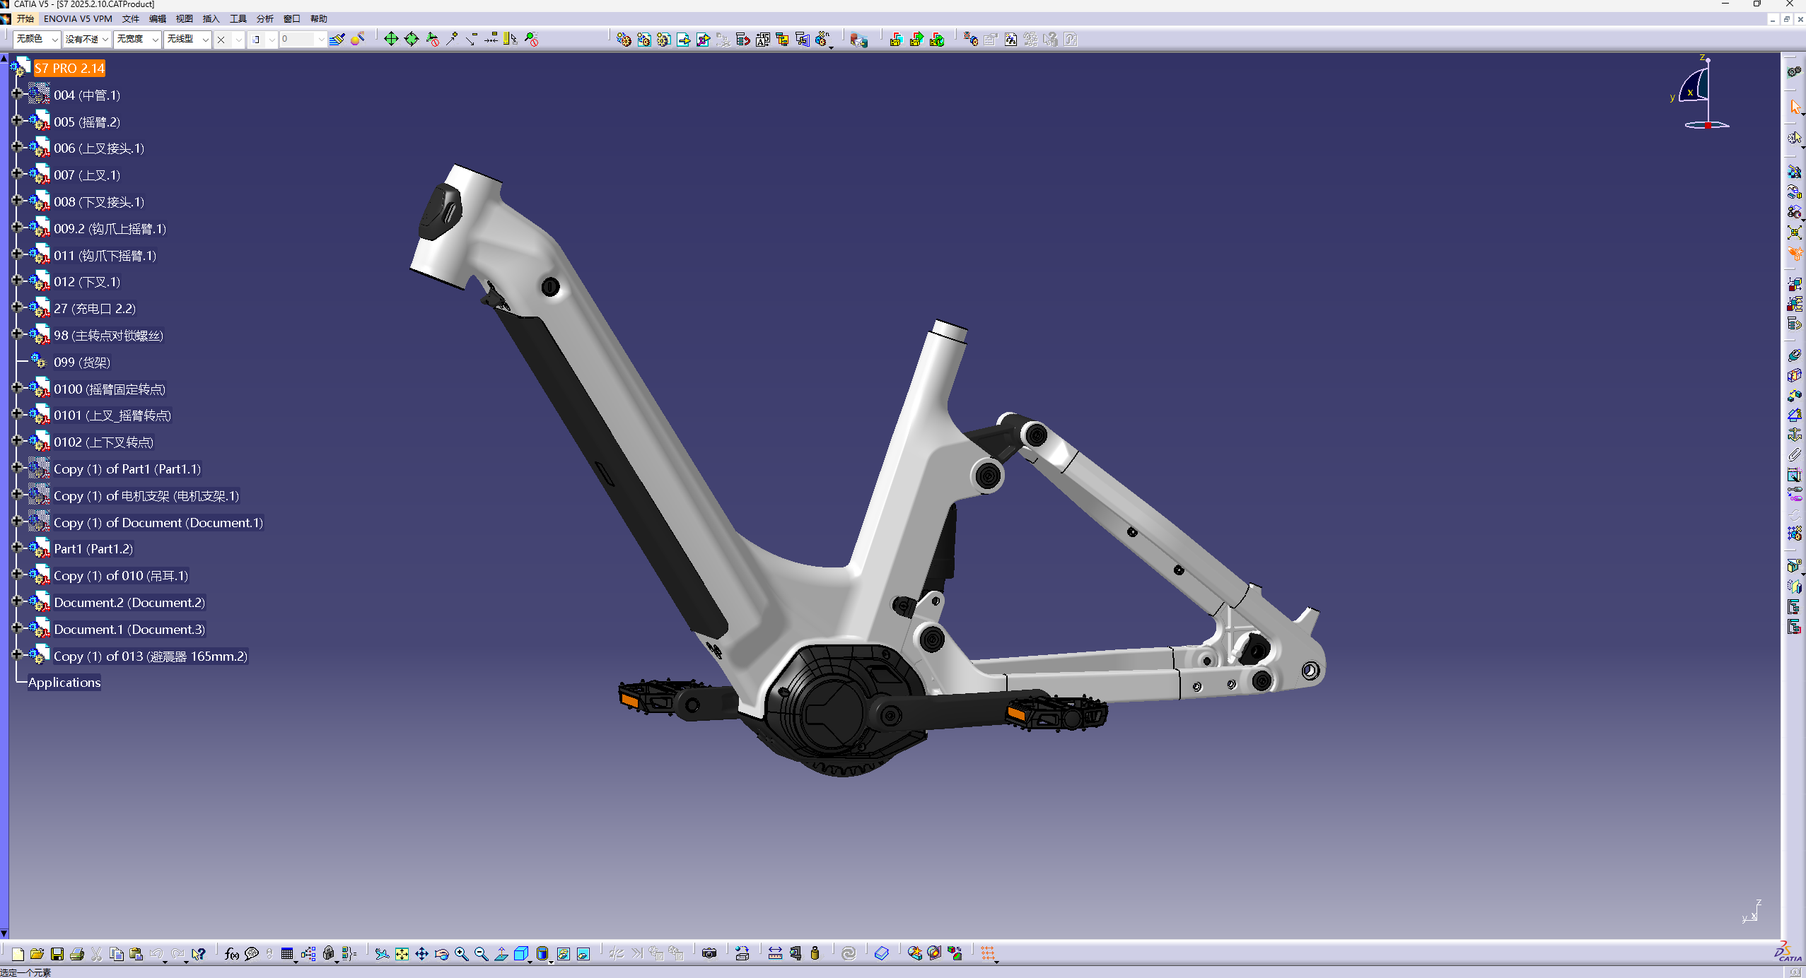Open the Measure tool with the ruler icon
Viewport: 1806px width, 978px height.
click(776, 953)
